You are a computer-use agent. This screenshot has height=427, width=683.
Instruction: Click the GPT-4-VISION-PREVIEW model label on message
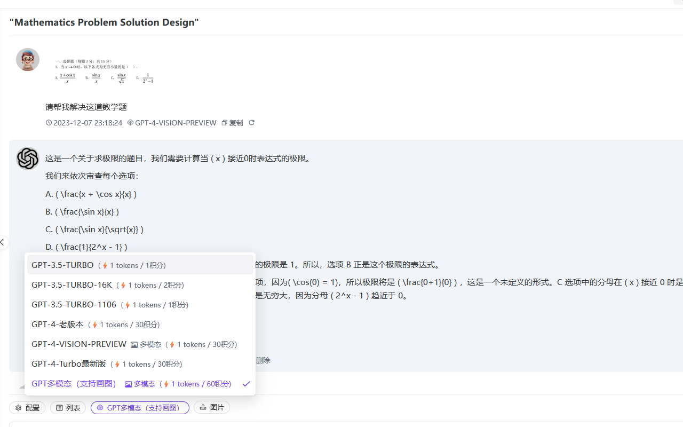(172, 123)
